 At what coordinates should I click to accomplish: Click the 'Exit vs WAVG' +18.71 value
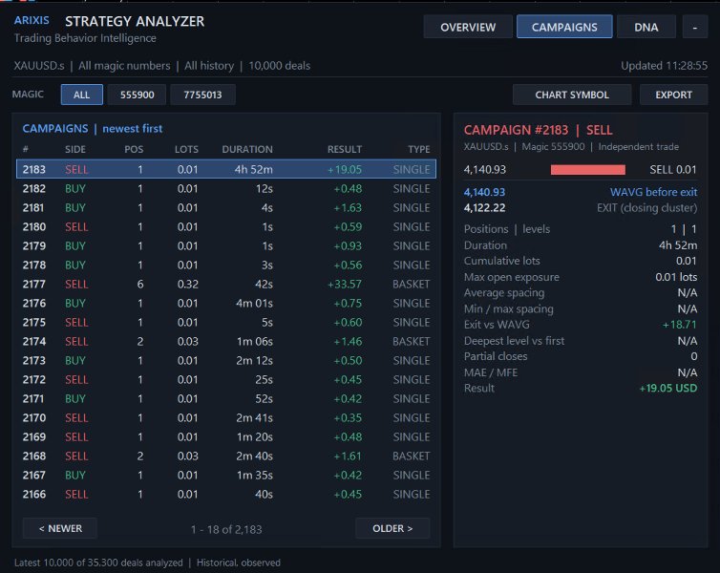tap(679, 325)
